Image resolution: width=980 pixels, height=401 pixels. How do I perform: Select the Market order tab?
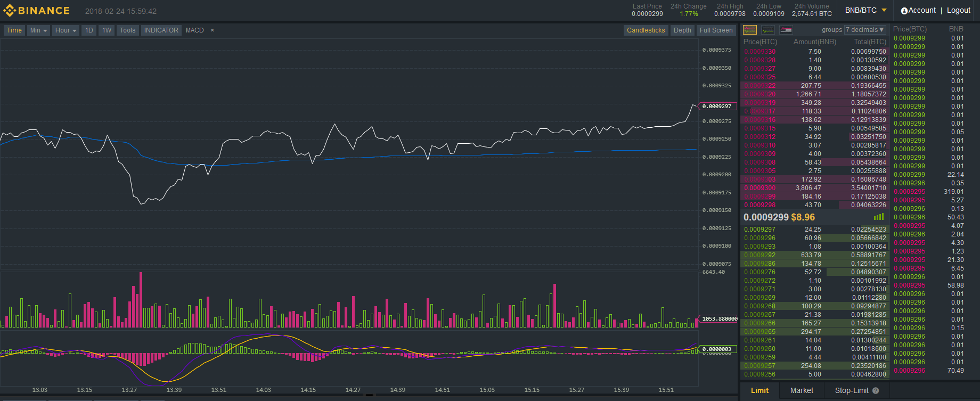coord(802,391)
